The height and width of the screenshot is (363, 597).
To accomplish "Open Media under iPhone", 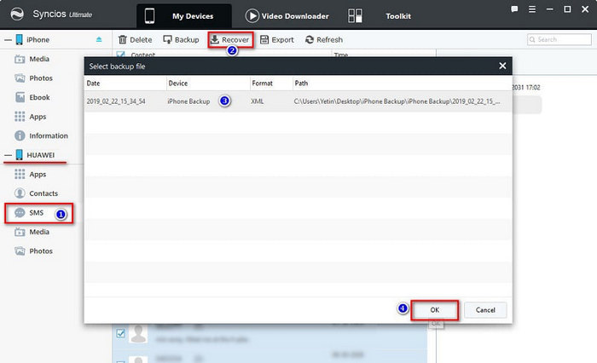I will point(32,59).
